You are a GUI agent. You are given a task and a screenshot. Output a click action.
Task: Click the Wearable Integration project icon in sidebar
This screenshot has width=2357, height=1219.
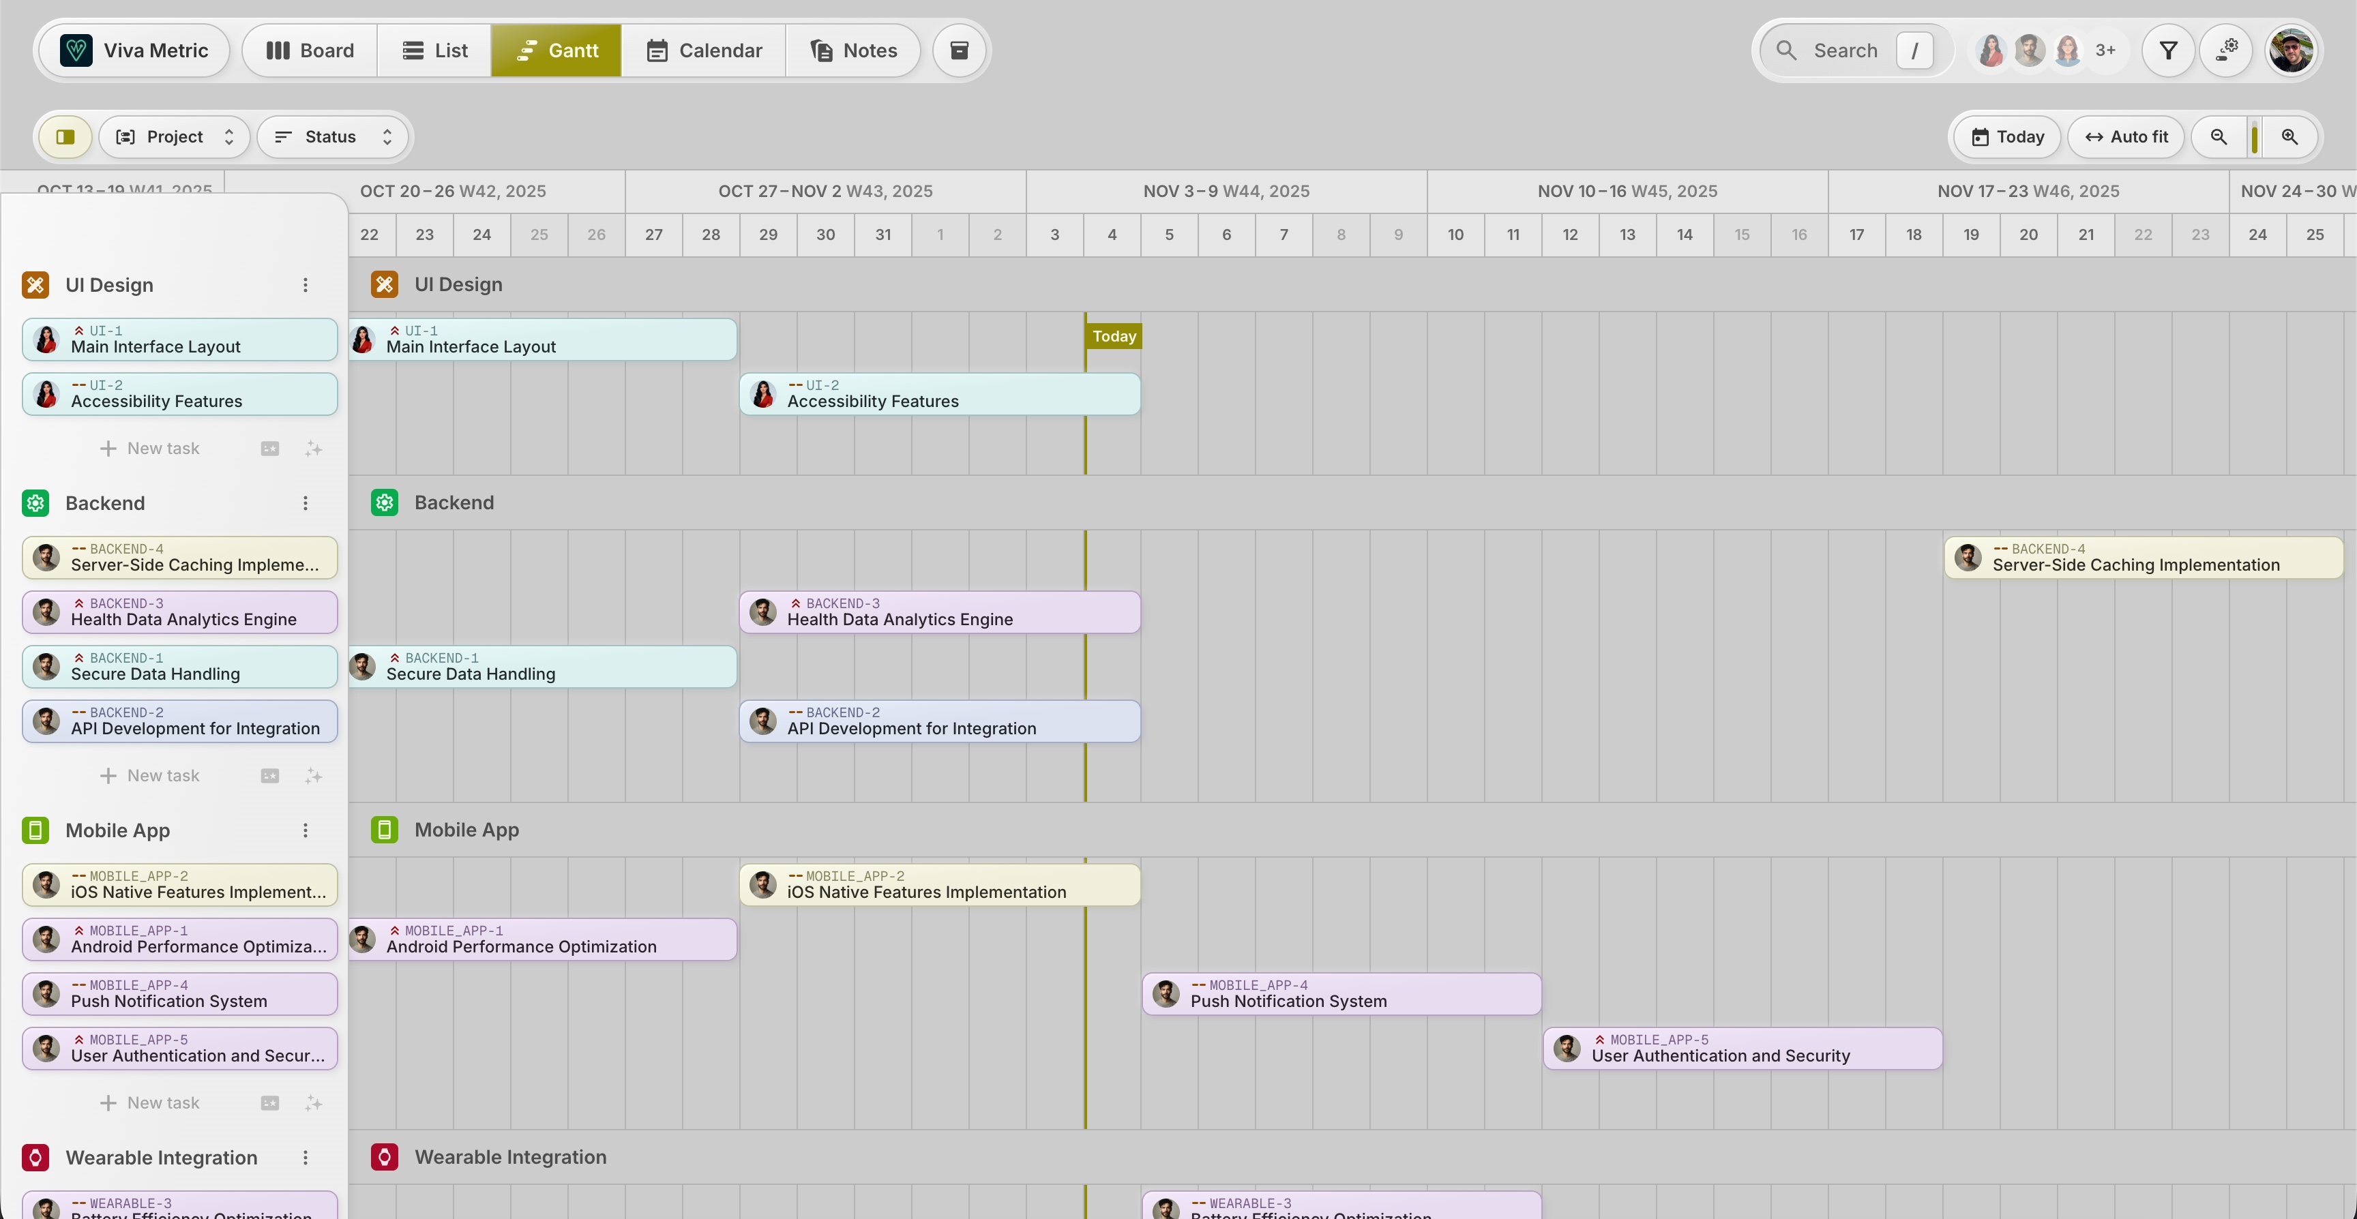tap(35, 1158)
